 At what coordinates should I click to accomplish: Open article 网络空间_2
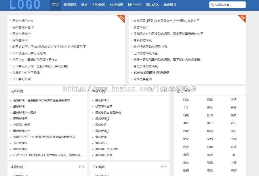20,40
